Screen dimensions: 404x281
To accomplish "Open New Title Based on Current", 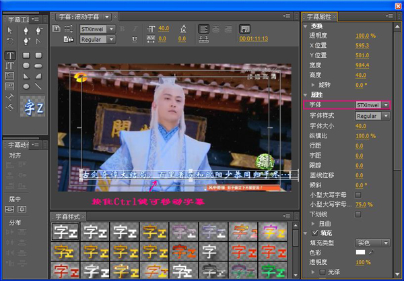I will [57, 28].
